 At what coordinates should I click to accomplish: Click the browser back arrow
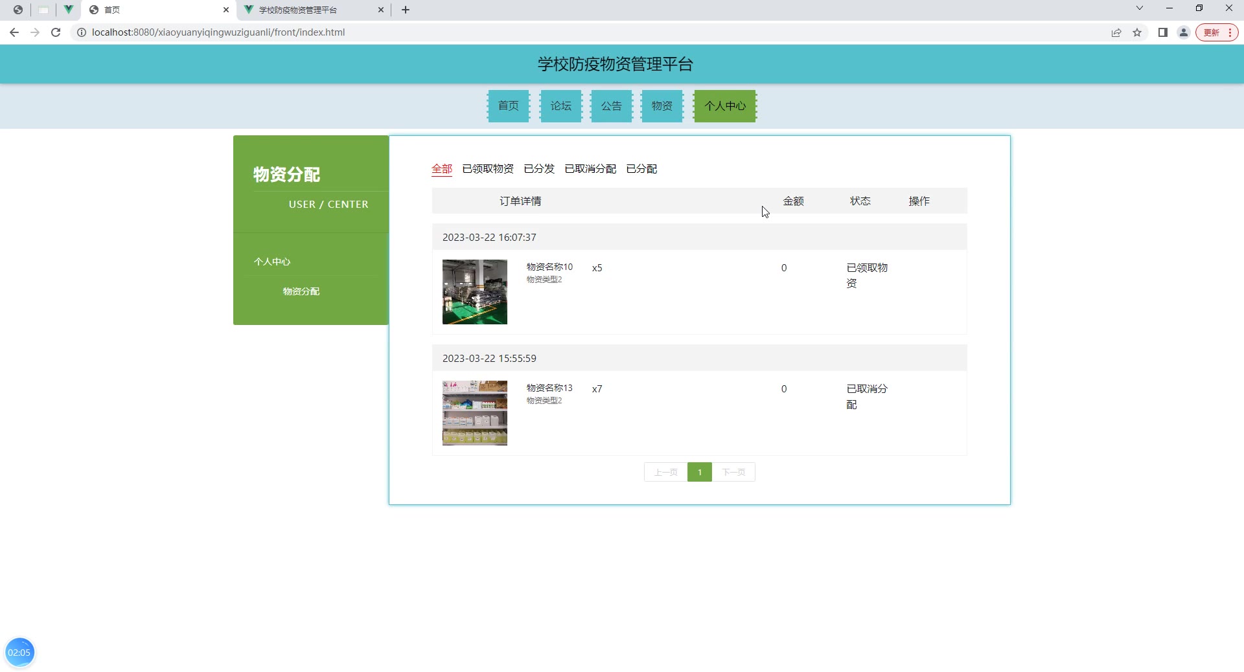pos(14,32)
